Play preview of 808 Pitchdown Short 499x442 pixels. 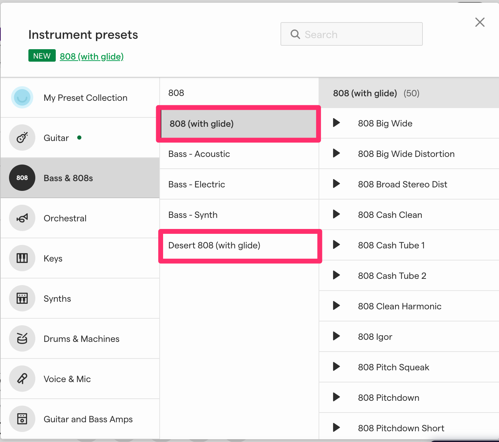(x=336, y=427)
